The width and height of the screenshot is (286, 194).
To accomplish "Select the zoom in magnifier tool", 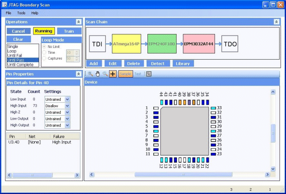I will [x=90, y=74].
